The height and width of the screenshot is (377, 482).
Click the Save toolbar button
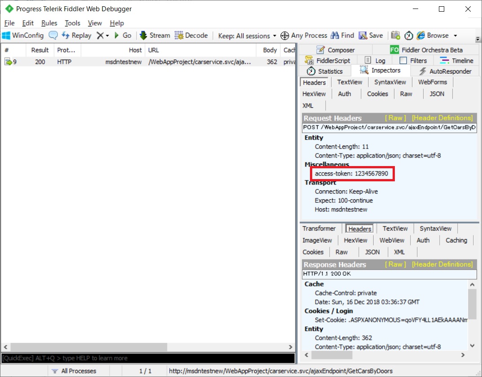click(x=371, y=35)
